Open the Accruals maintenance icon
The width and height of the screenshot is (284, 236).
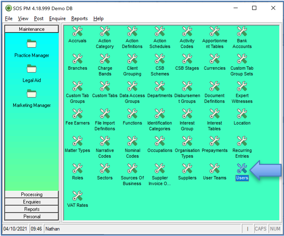[77, 32]
